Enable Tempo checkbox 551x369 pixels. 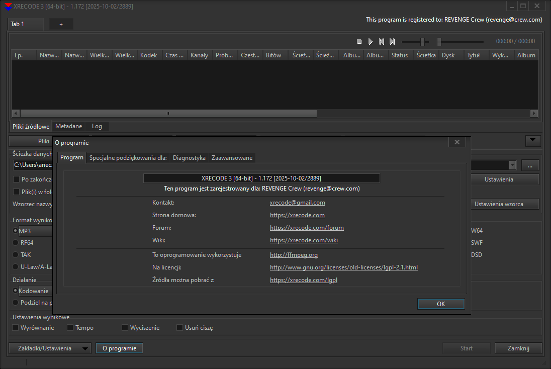70,328
